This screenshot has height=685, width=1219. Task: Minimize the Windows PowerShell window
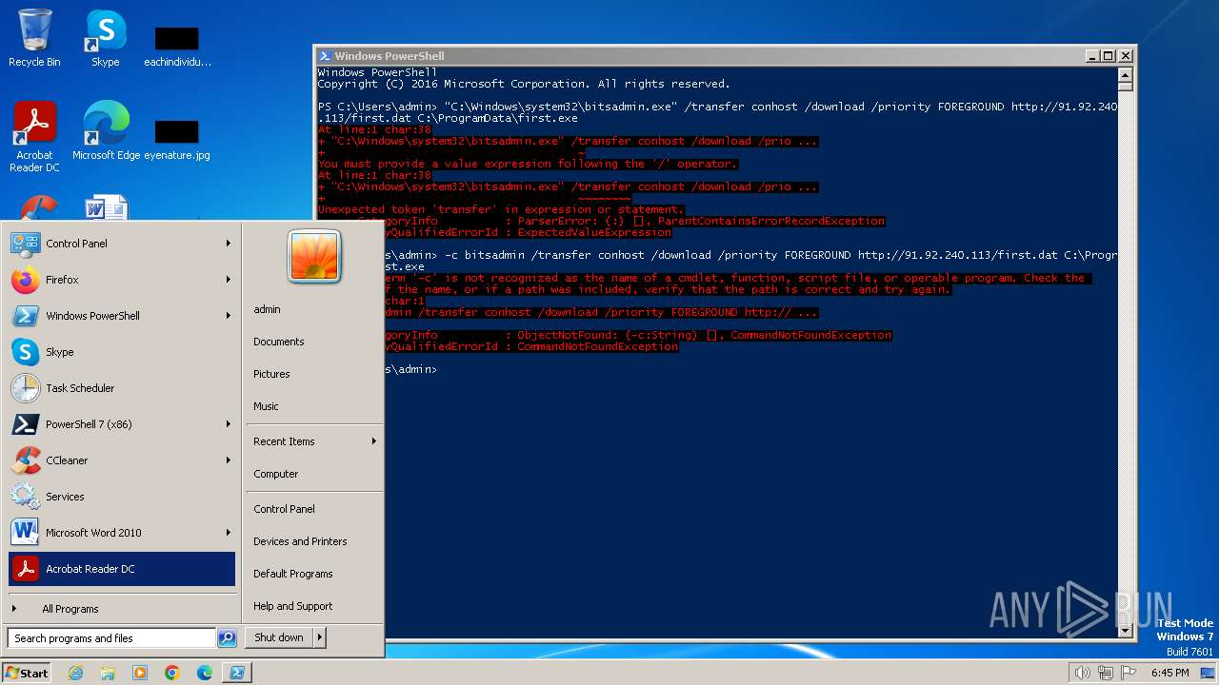[x=1092, y=56]
